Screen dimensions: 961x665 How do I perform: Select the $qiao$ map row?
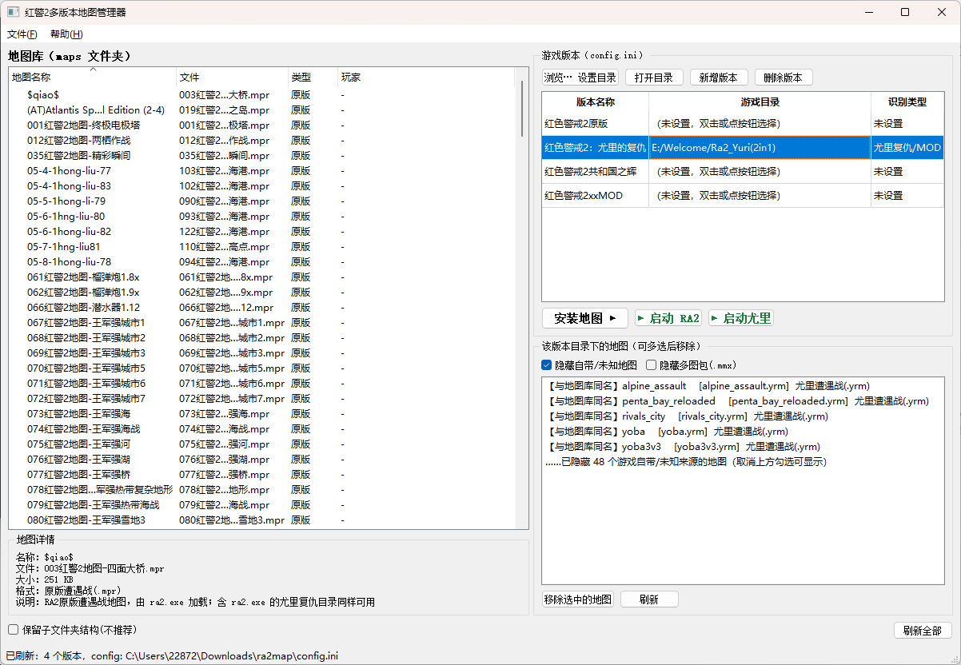[x=264, y=94]
